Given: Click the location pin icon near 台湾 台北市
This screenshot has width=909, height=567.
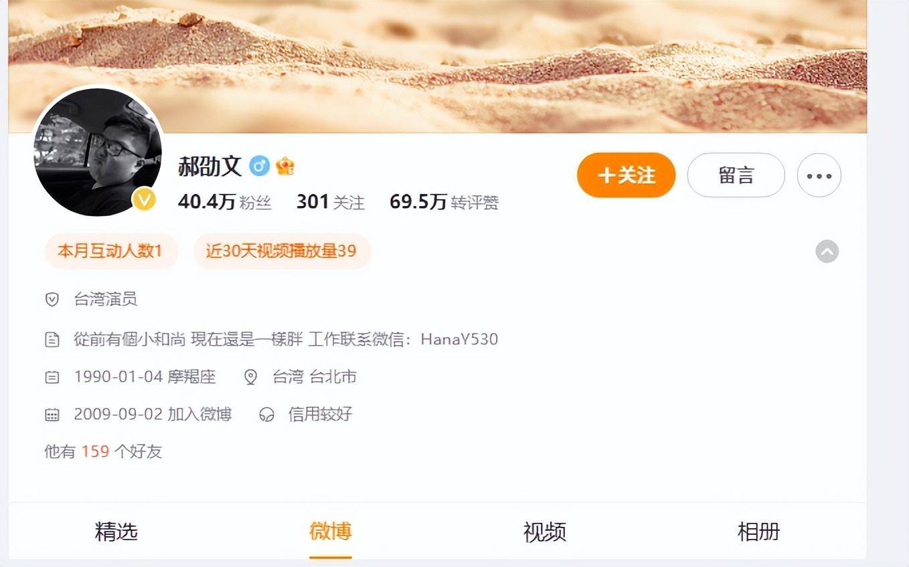Looking at the screenshot, I should pyautogui.click(x=250, y=377).
